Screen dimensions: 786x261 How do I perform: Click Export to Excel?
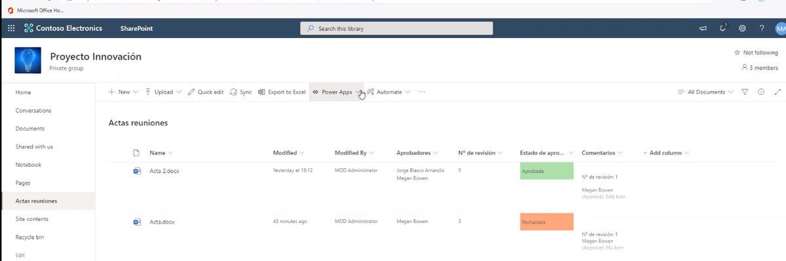point(282,92)
